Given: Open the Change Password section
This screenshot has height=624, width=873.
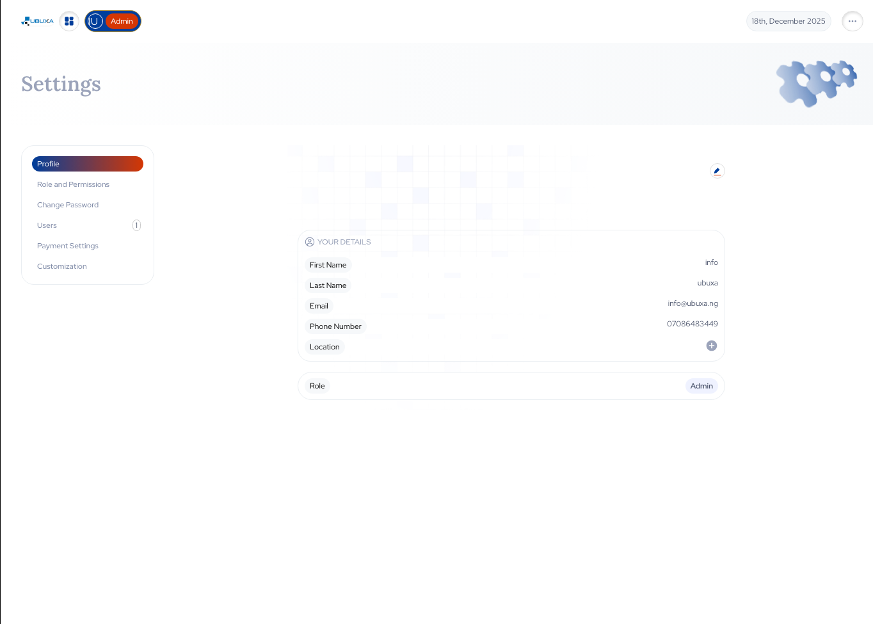Looking at the screenshot, I should point(68,205).
